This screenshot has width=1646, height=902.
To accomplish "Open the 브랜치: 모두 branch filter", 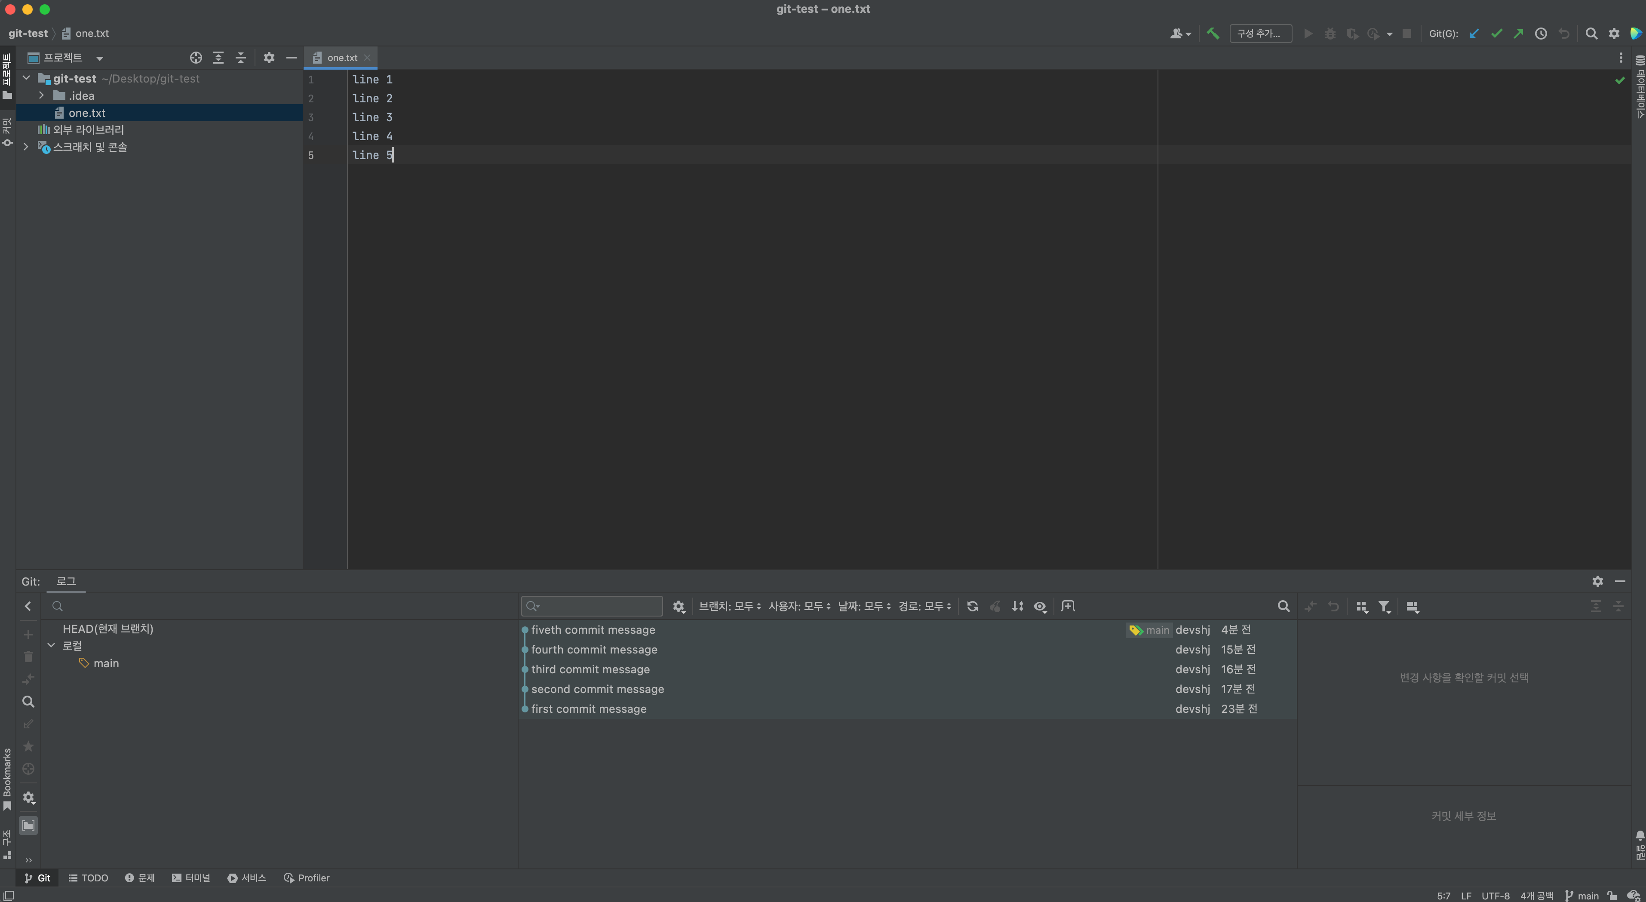I will click(730, 606).
